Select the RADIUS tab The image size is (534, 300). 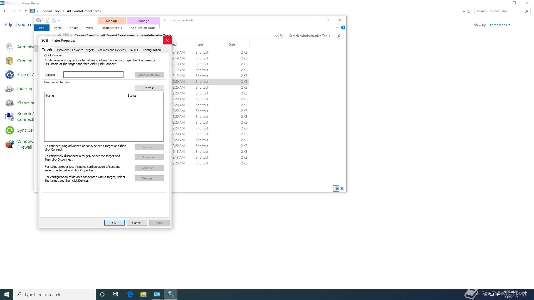coord(134,50)
